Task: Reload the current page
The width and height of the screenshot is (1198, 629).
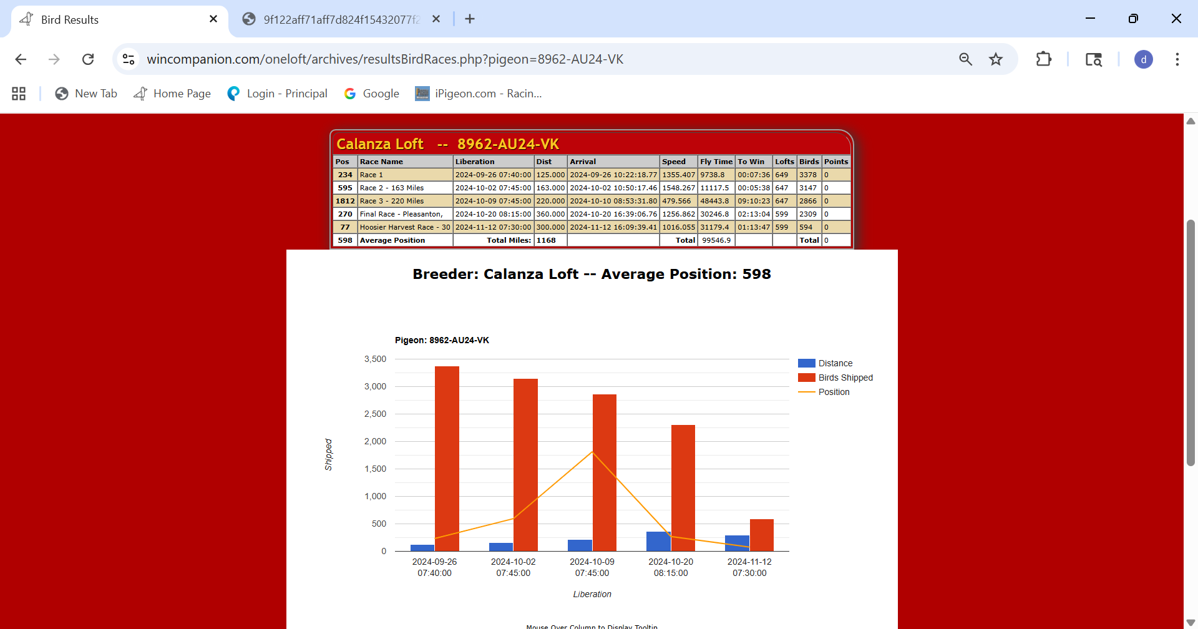Action: [88, 59]
